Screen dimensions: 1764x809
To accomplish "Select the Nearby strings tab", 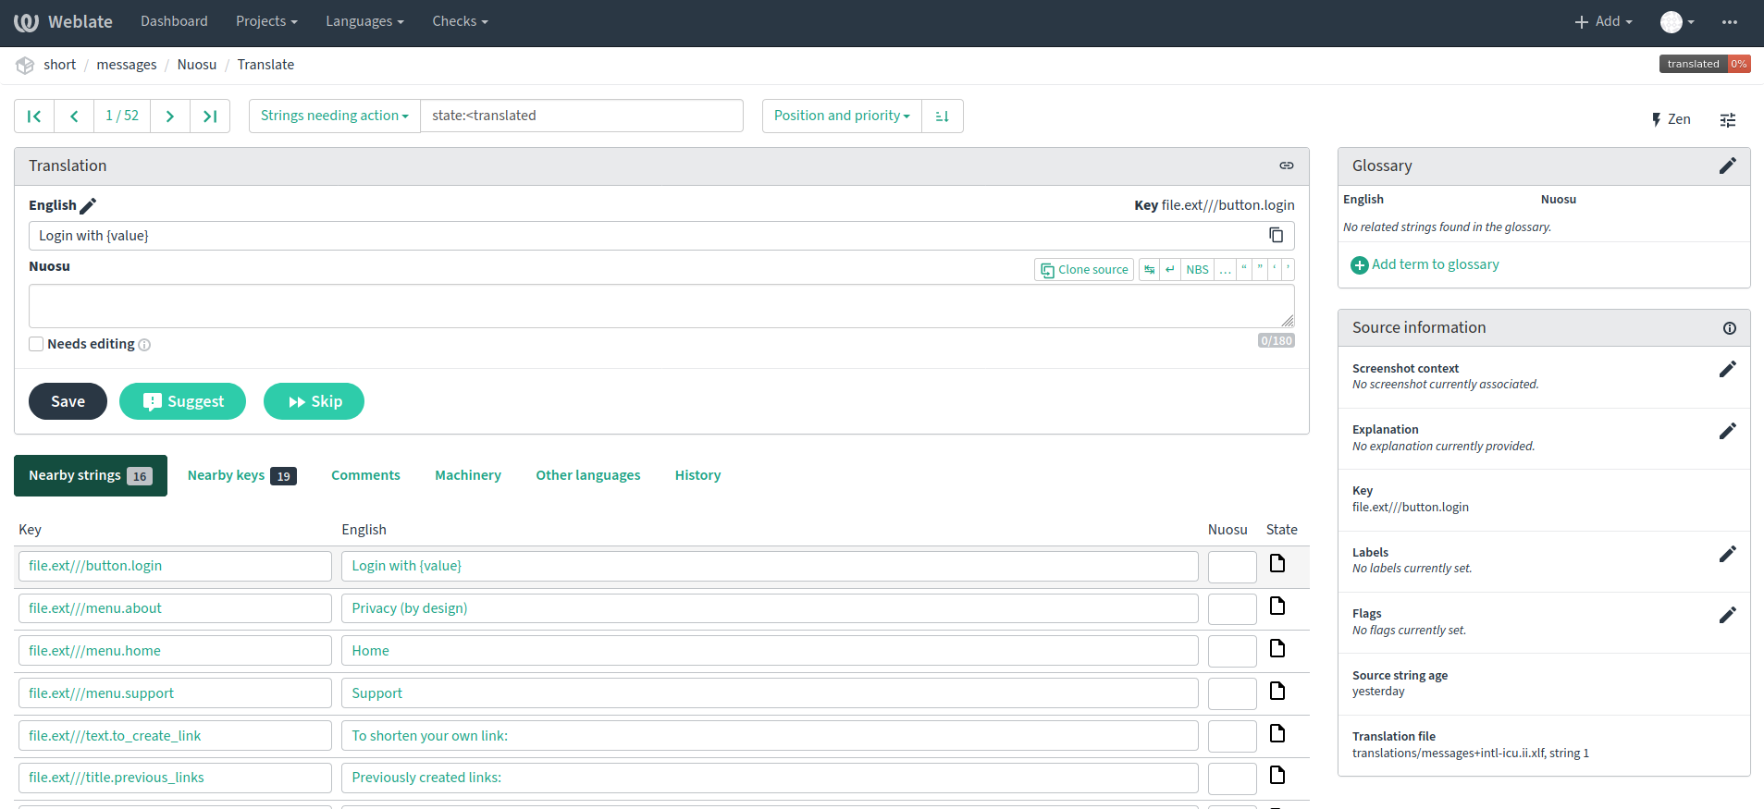I will (91, 475).
